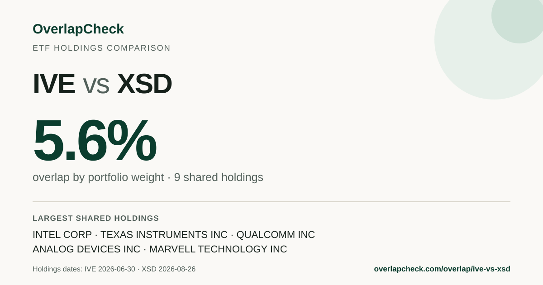Click the 'vs' separator text
This screenshot has width=543, height=285.
click(96, 86)
